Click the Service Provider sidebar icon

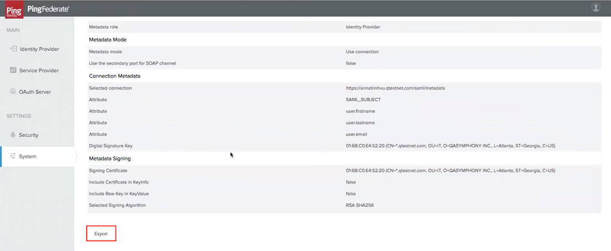13,70
